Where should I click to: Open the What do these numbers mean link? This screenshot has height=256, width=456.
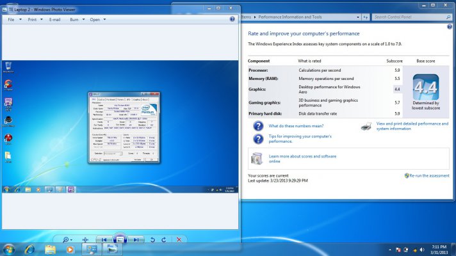pyautogui.click(x=296, y=126)
